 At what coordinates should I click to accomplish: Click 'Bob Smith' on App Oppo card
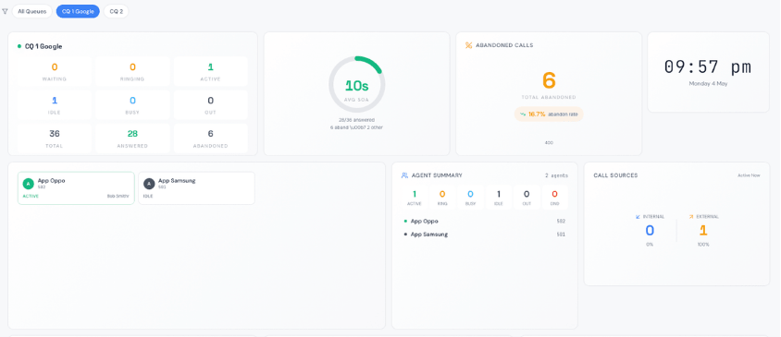(x=118, y=197)
